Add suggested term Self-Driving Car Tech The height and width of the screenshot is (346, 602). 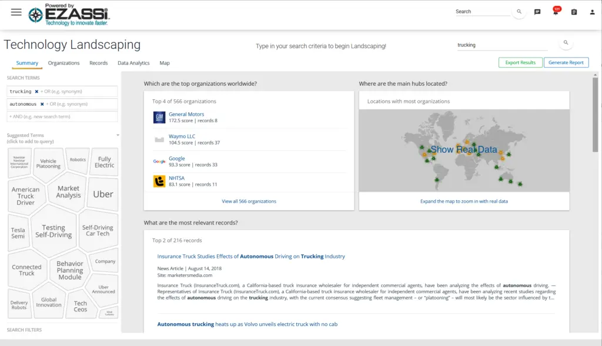pyautogui.click(x=98, y=230)
